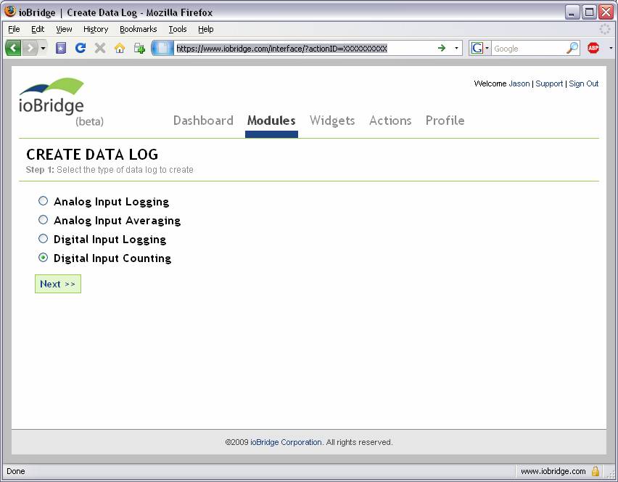This screenshot has width=618, height=482.
Task: Switch to the Widgets tab
Action: (332, 120)
